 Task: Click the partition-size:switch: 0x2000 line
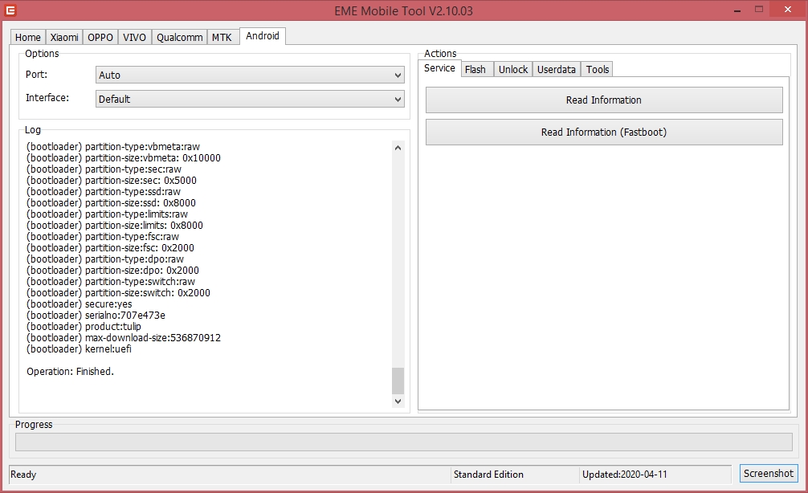coord(119,292)
